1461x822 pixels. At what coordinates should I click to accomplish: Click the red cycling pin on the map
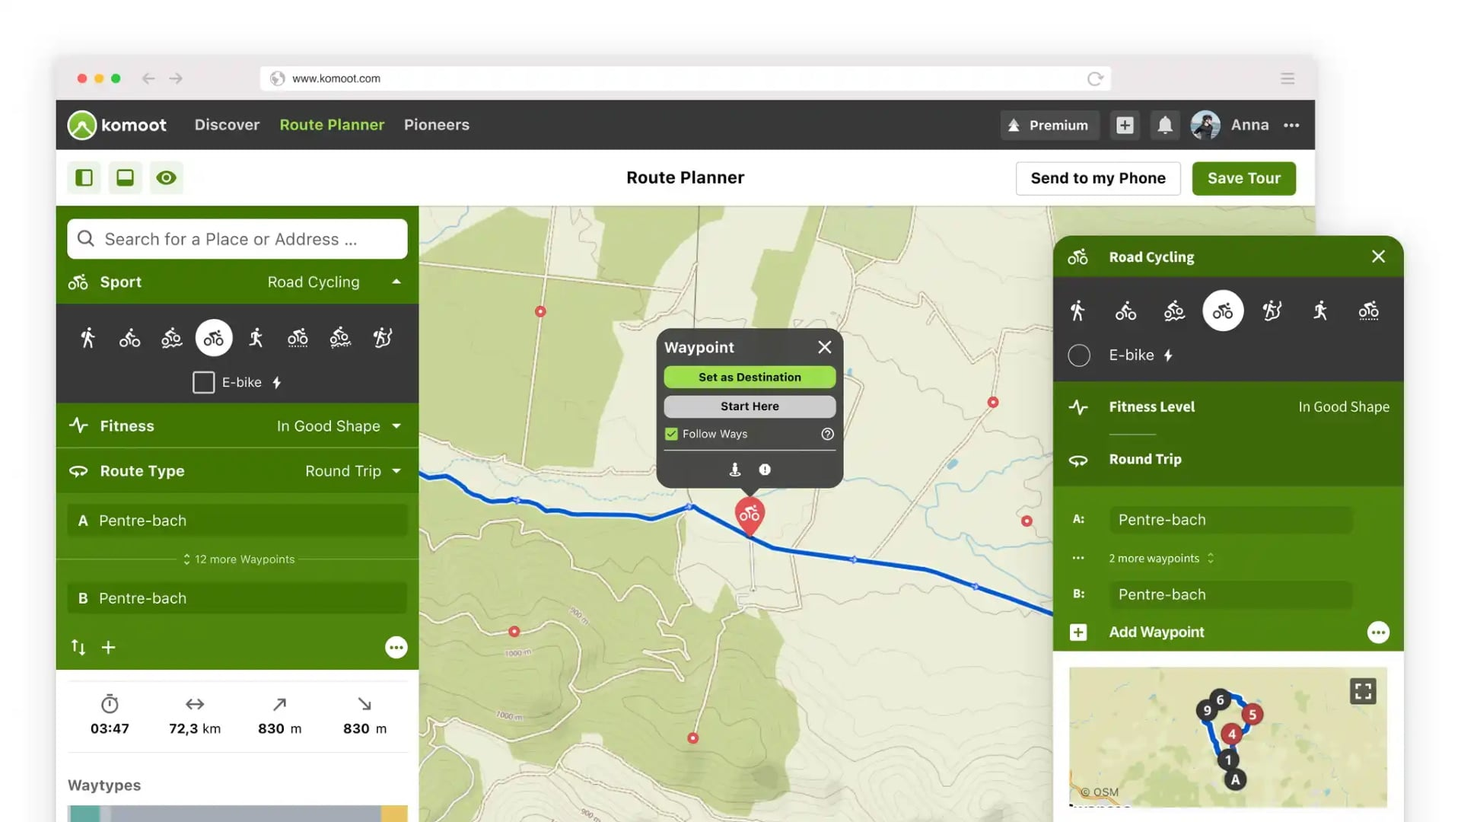pos(750,515)
